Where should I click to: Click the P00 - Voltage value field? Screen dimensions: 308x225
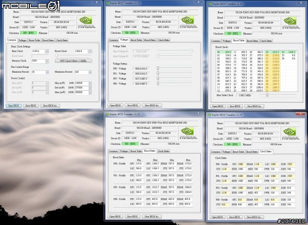(x=141, y=69)
